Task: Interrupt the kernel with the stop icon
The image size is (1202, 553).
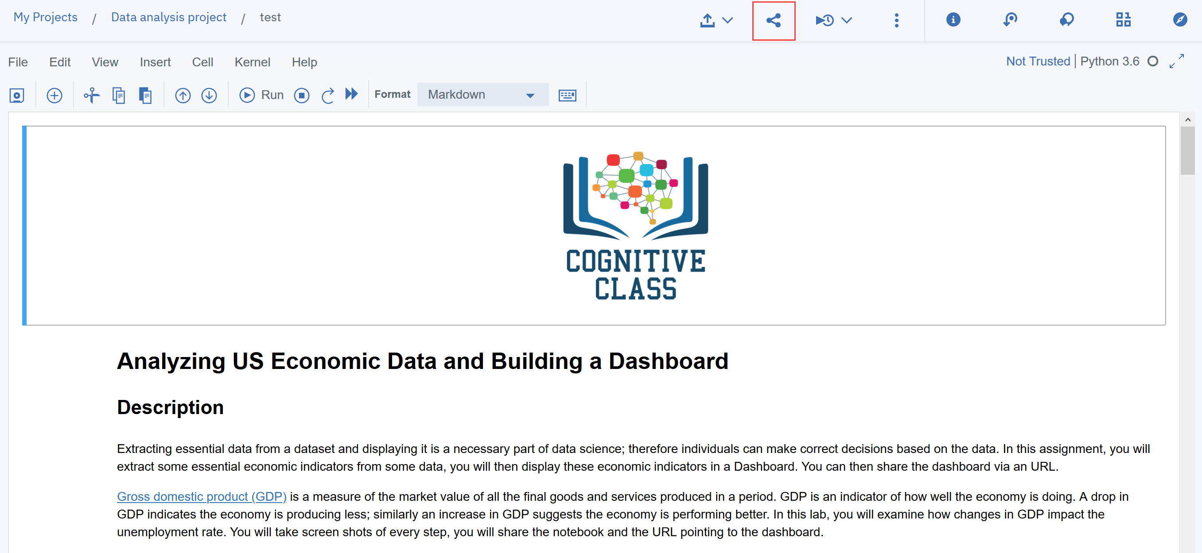Action: tap(301, 96)
